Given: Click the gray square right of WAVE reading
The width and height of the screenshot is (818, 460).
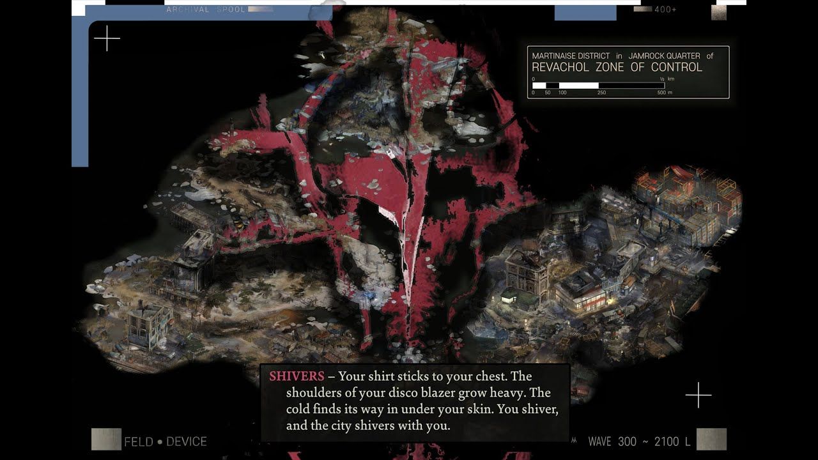Looking at the screenshot, I should [711, 440].
